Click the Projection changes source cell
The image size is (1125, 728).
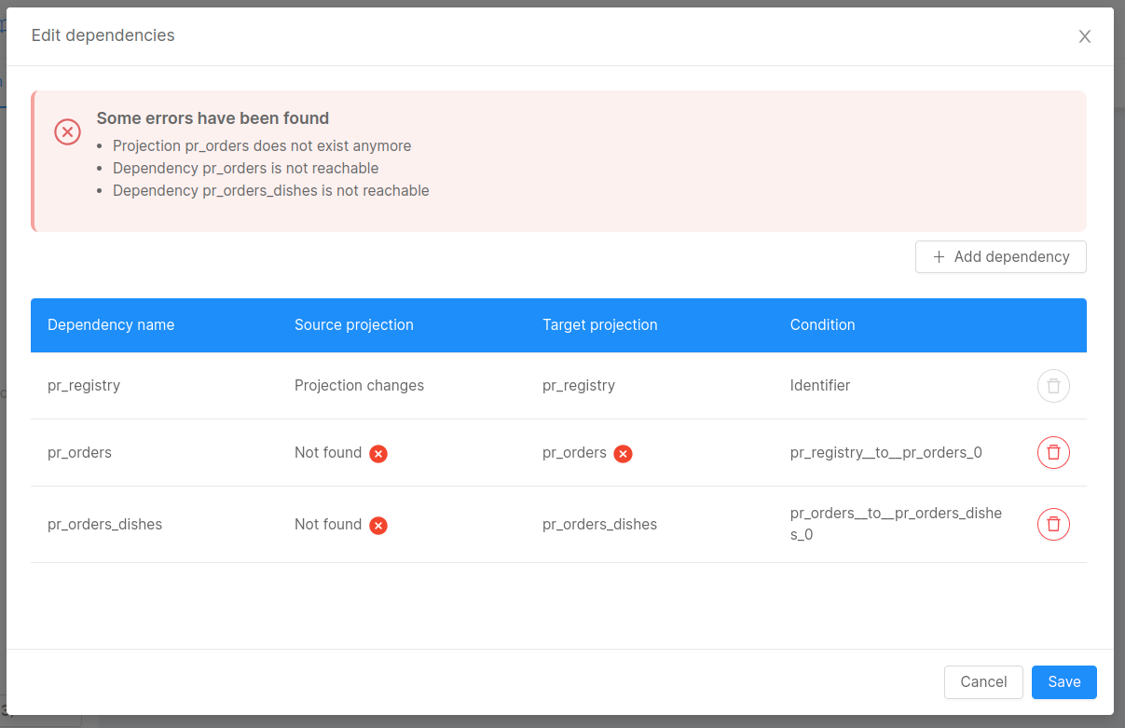359,386
